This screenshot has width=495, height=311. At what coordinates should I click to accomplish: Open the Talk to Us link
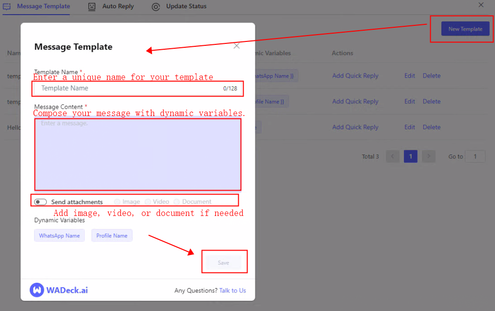[232, 291]
